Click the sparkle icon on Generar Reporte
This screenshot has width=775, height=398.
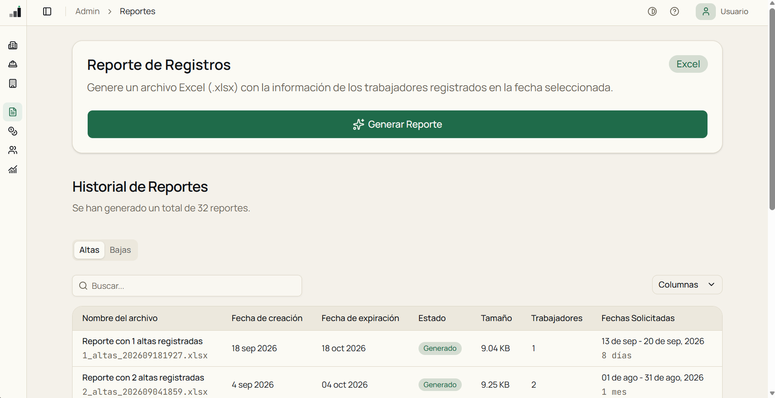tap(358, 124)
